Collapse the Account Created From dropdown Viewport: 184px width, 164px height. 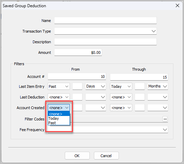click(x=59, y=108)
